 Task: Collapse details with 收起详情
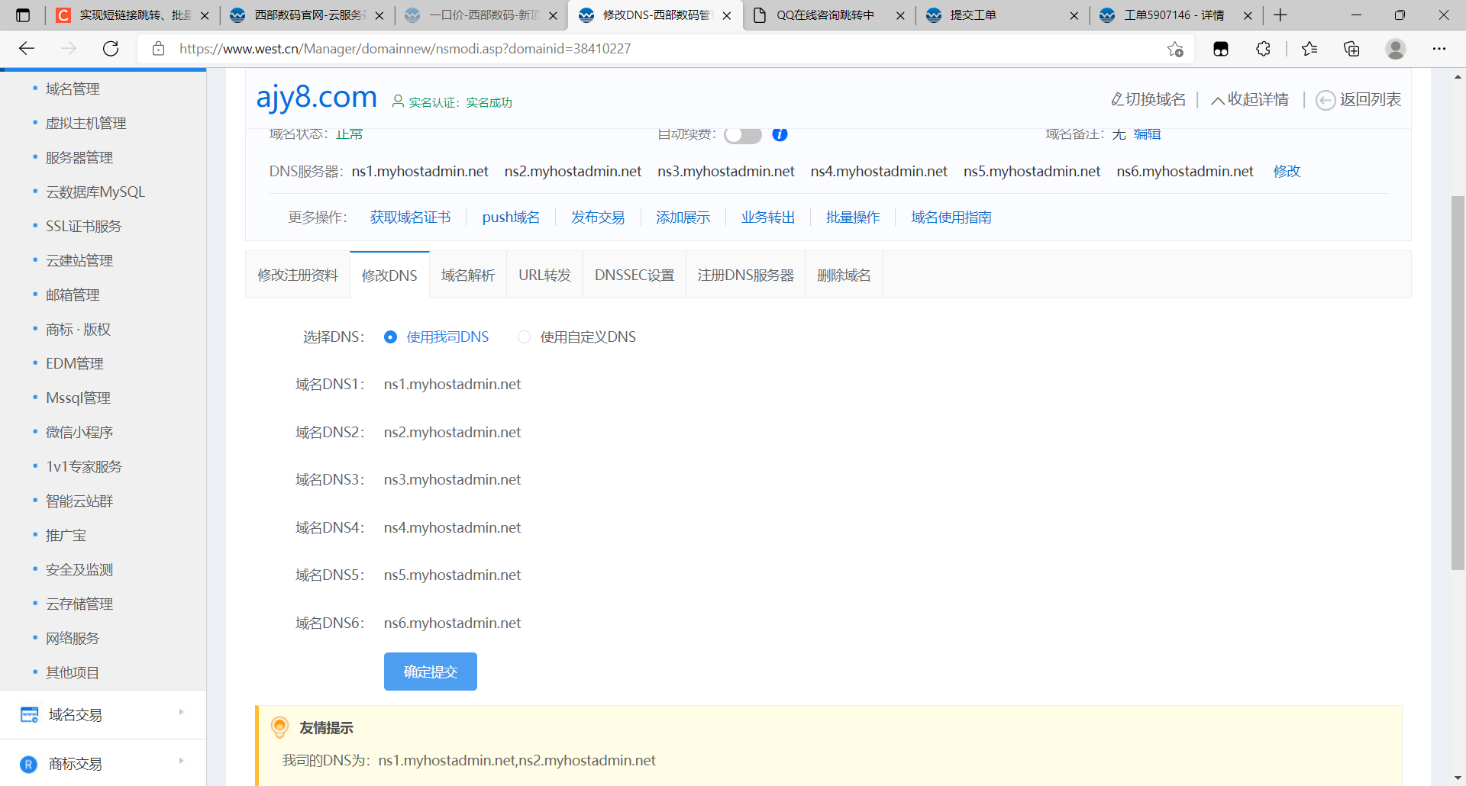tap(1250, 100)
